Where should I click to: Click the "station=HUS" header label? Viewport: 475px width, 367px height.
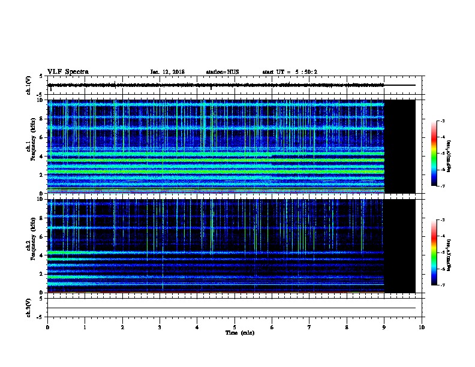point(223,72)
